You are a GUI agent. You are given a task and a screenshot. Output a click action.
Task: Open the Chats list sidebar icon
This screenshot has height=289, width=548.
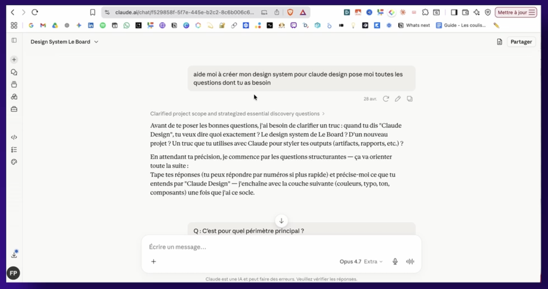tap(14, 72)
